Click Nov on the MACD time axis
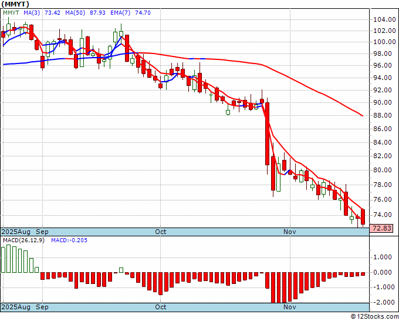This screenshot has width=399, height=321. (x=290, y=307)
